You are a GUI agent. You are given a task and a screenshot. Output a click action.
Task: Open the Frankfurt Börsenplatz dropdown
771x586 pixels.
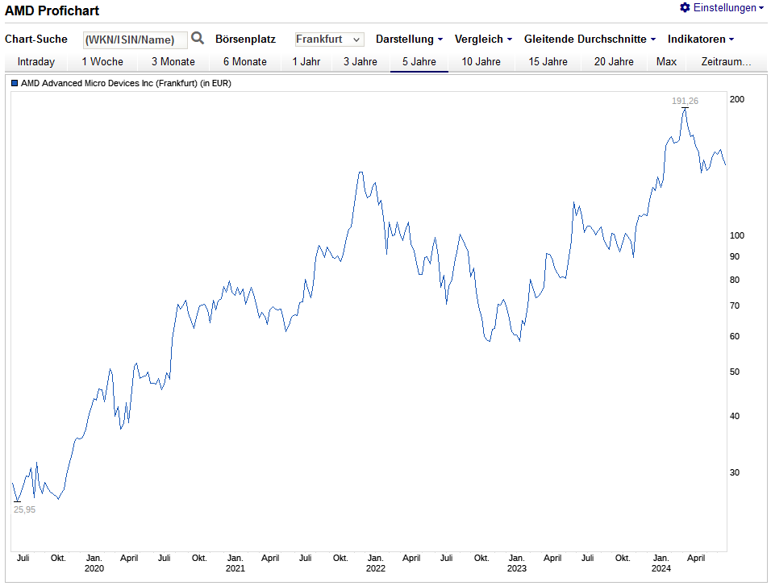tap(329, 39)
